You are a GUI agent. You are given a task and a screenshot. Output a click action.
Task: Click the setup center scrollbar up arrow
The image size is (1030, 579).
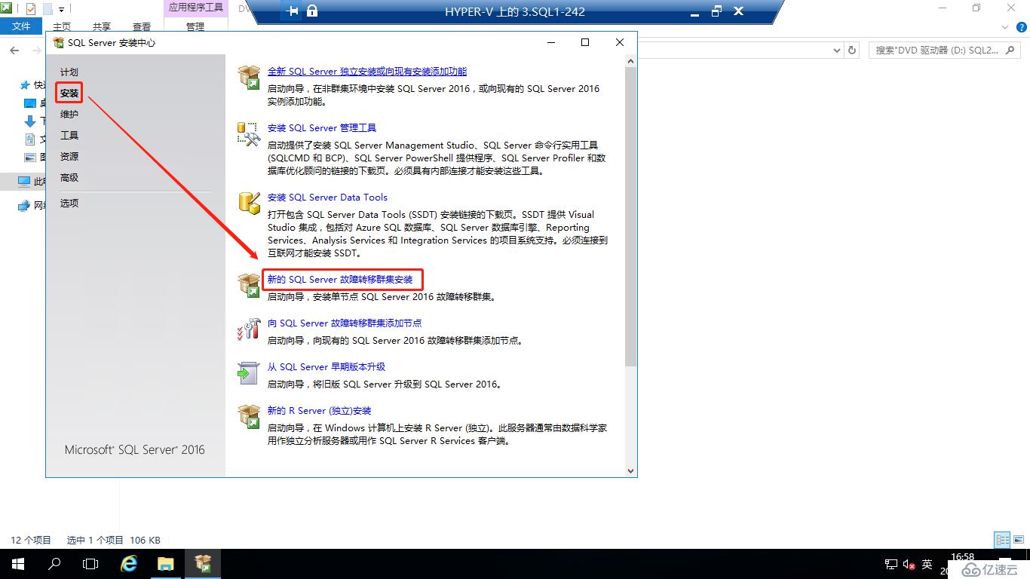(631, 60)
